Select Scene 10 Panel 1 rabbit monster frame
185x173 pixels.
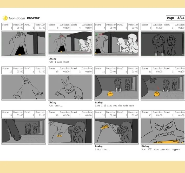click(x=24, y=87)
